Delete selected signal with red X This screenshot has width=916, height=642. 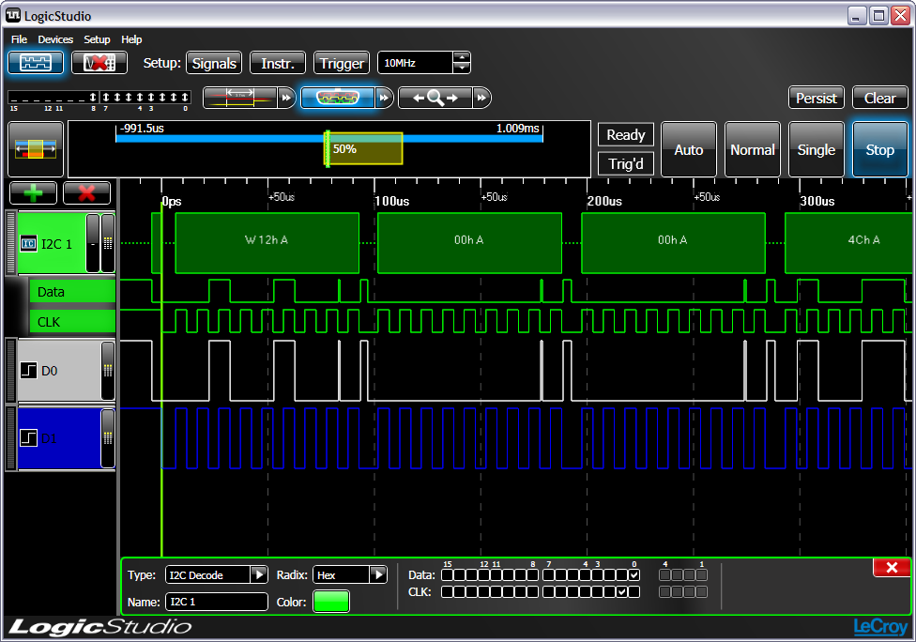click(x=86, y=192)
